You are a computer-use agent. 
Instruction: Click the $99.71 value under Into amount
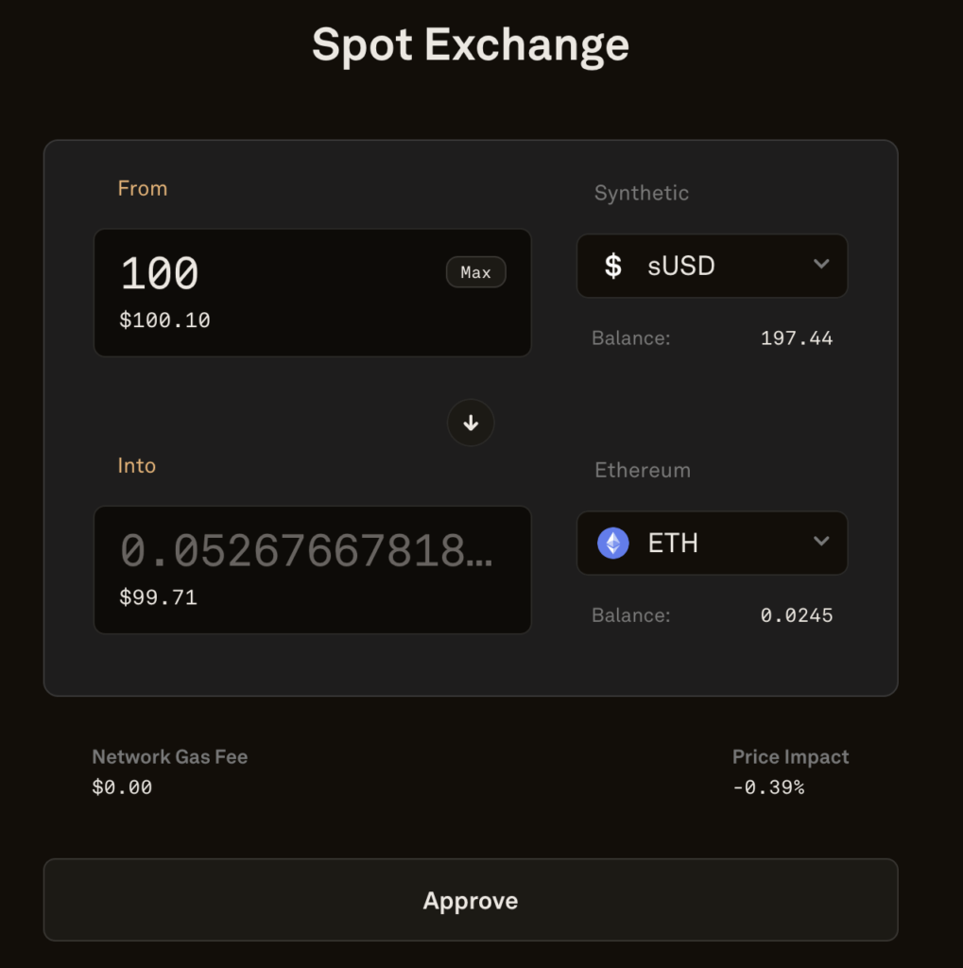(x=158, y=597)
